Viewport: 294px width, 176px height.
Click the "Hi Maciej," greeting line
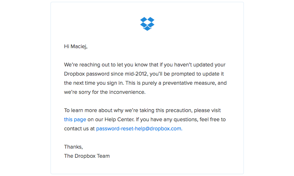[x=76, y=46]
